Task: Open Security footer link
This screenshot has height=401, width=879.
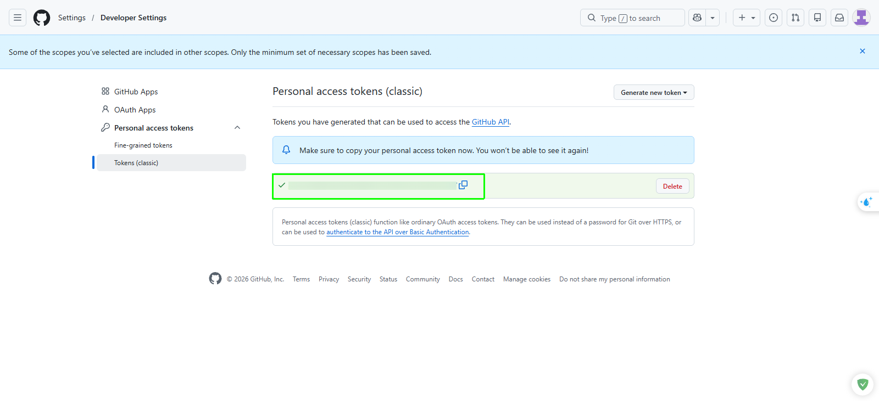Action: tap(359, 279)
